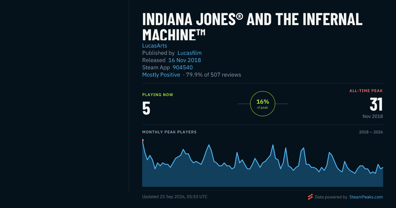Click the All-Time Peak label
The height and width of the screenshot is (208, 396).
[x=366, y=91]
